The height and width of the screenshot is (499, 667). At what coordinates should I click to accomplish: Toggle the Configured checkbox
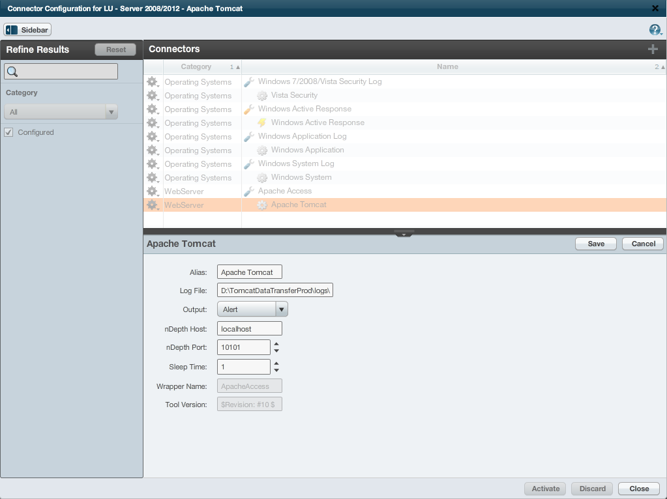(x=8, y=132)
